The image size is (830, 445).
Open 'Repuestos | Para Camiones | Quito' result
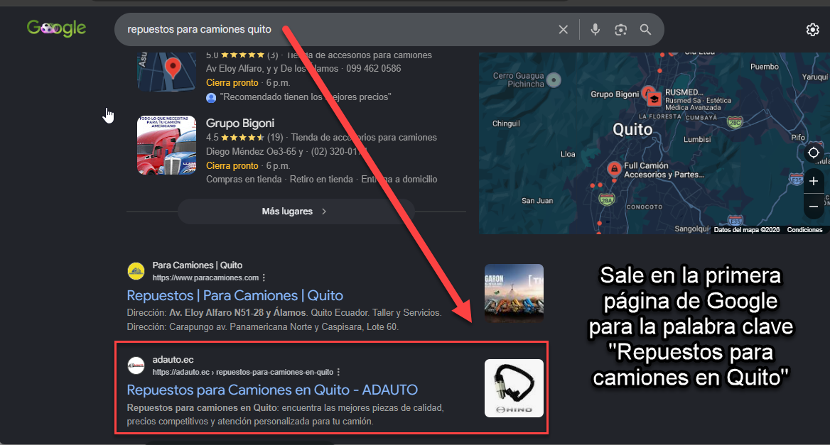point(235,295)
